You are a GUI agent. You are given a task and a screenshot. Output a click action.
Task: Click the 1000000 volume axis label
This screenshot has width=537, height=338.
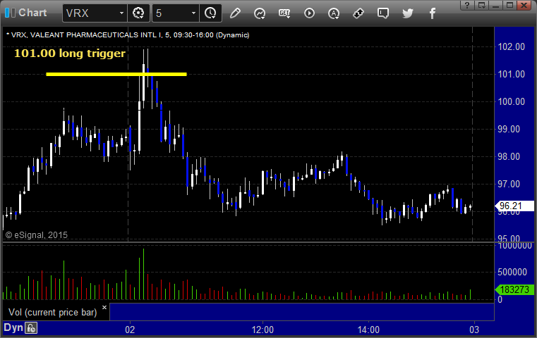tap(514, 246)
